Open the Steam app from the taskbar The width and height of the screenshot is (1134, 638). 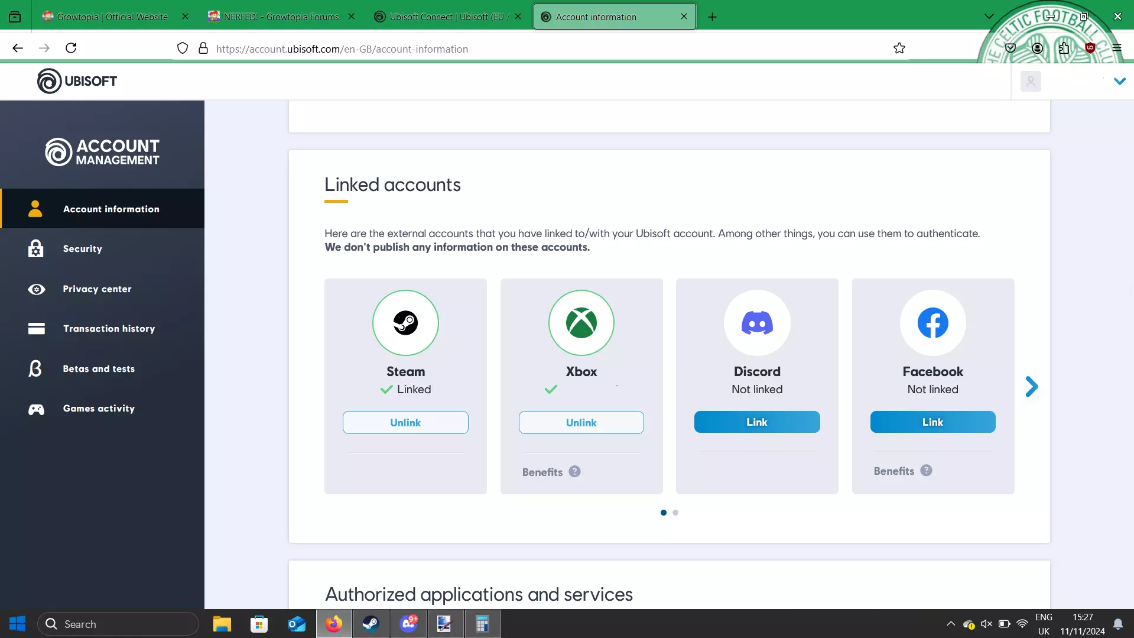pos(371,624)
